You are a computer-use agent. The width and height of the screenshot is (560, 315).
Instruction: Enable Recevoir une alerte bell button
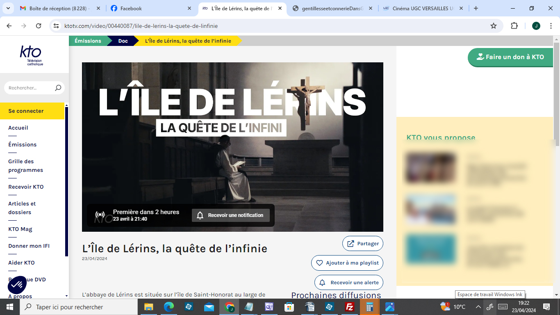[349, 283]
